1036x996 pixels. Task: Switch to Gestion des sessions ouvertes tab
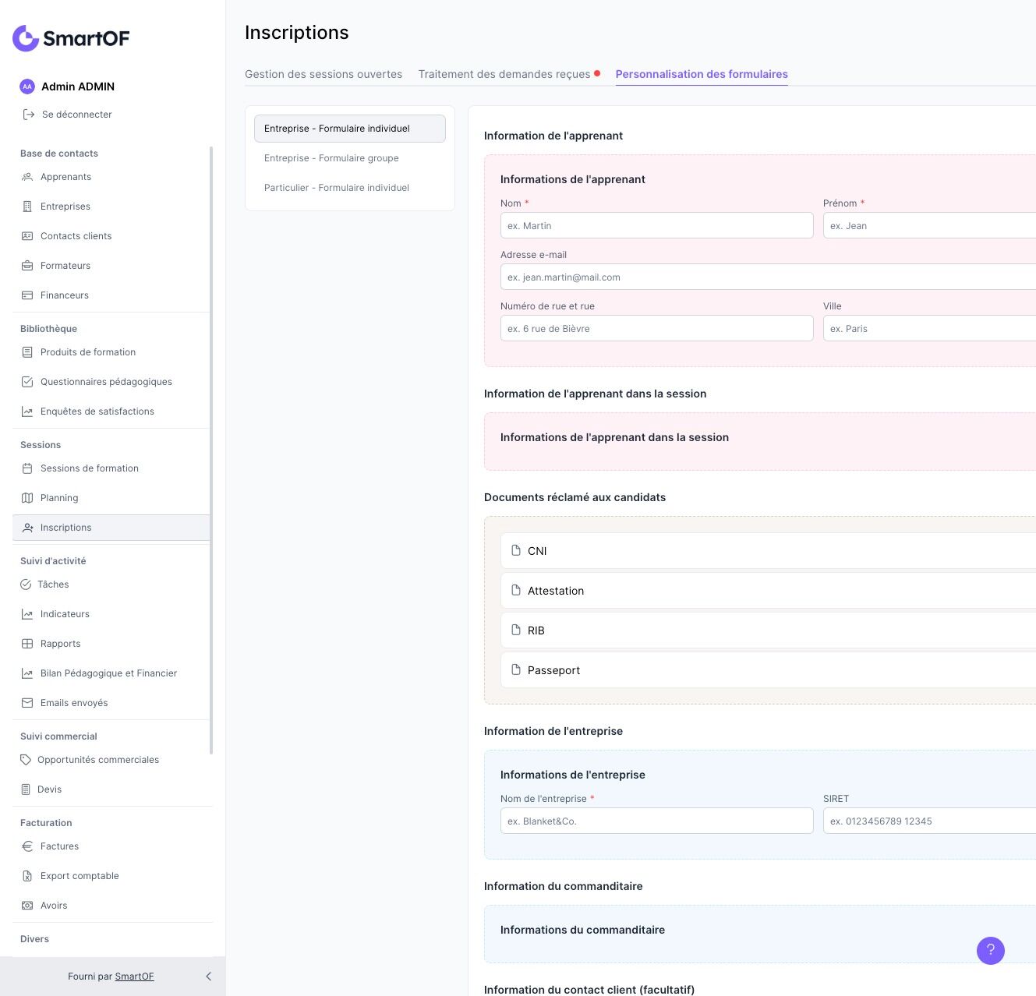(x=324, y=74)
